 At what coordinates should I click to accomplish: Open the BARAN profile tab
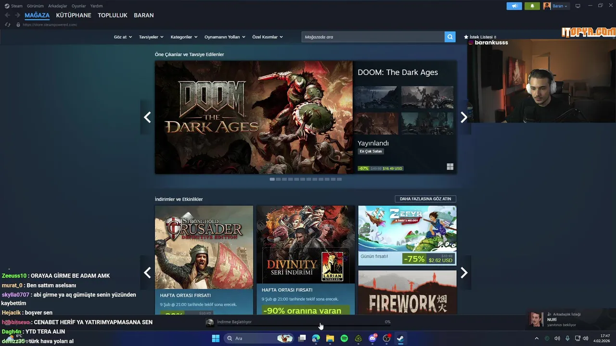click(x=144, y=15)
